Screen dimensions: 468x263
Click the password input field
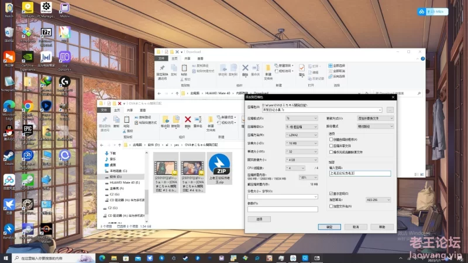click(x=360, y=173)
